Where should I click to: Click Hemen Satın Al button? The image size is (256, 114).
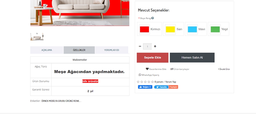192,57
